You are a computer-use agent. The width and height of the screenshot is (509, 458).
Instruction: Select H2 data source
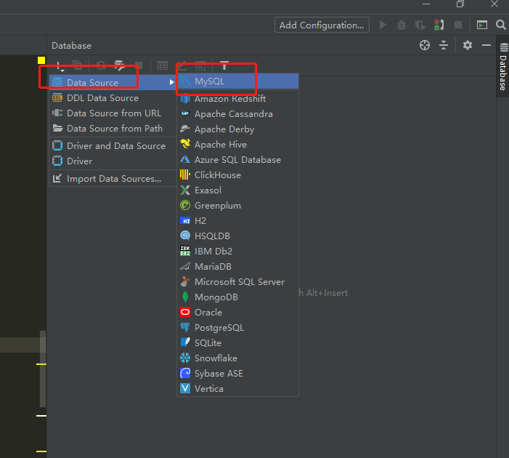pyautogui.click(x=237, y=221)
